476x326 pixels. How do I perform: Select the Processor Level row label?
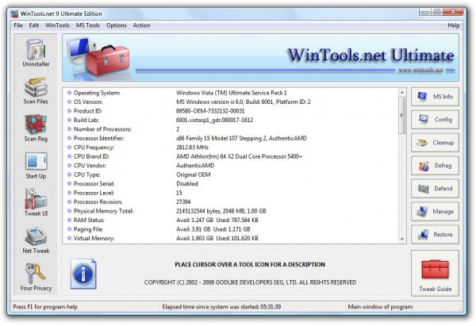(94, 193)
